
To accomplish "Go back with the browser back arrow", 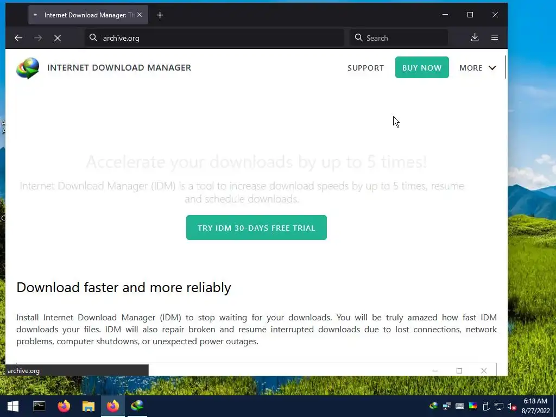I will (18, 37).
